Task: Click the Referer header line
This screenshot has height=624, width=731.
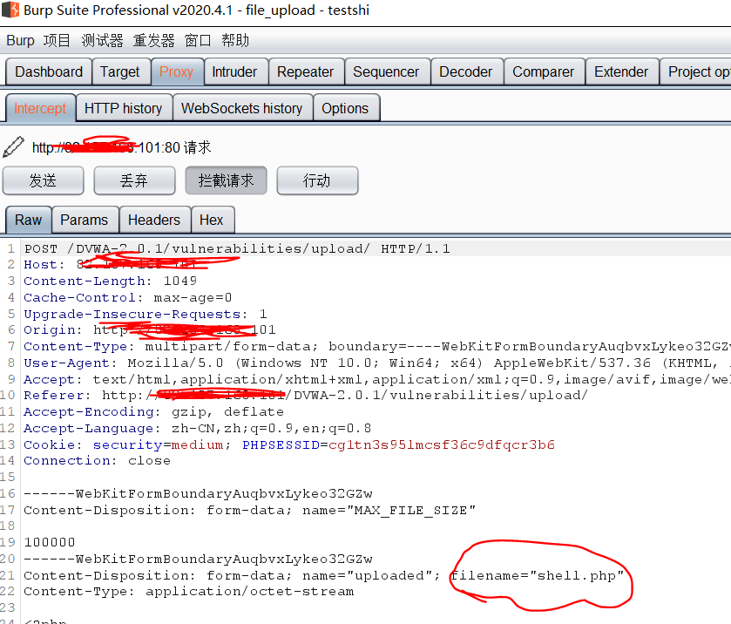Action: (306, 396)
